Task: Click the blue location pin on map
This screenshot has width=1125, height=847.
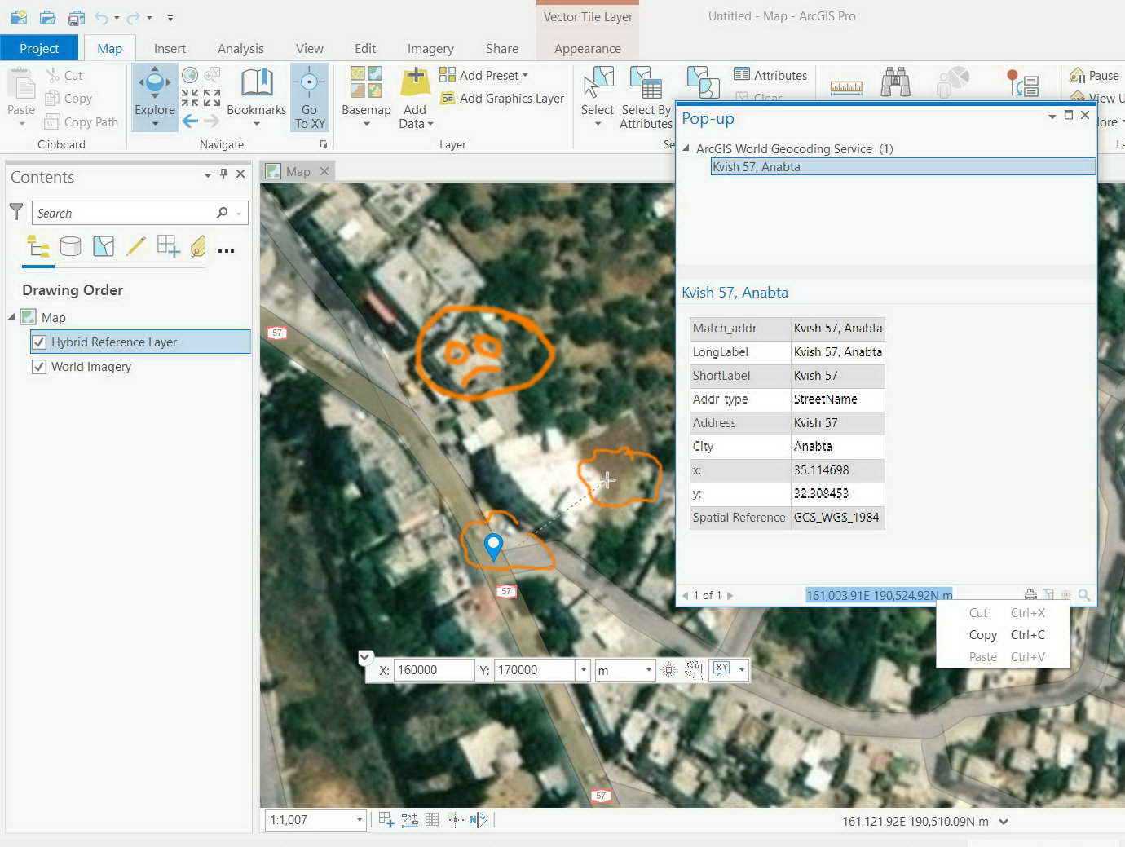Action: click(493, 545)
